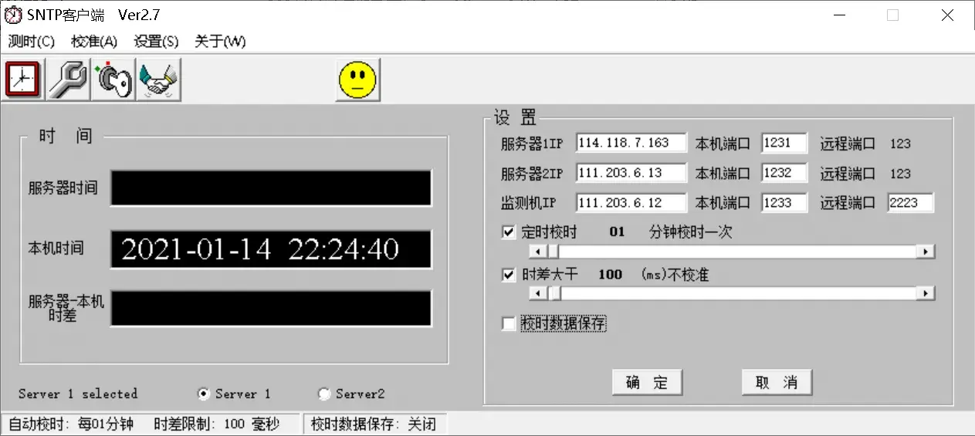Click status bar entry 时差限制: 100 毫秒
The image size is (975, 436).
[x=216, y=424]
